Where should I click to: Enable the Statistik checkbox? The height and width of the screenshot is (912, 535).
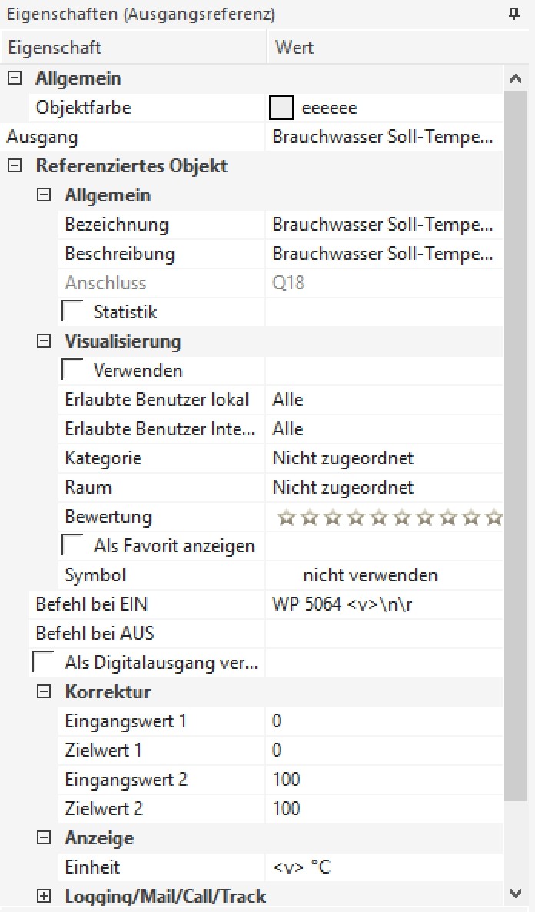(72, 311)
